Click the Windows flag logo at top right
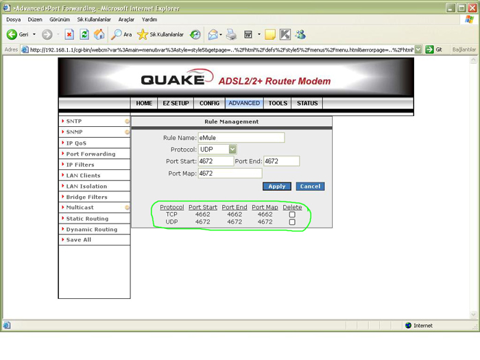 (469, 19)
